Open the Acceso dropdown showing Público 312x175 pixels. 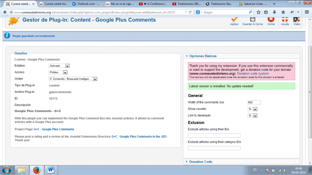point(58,72)
